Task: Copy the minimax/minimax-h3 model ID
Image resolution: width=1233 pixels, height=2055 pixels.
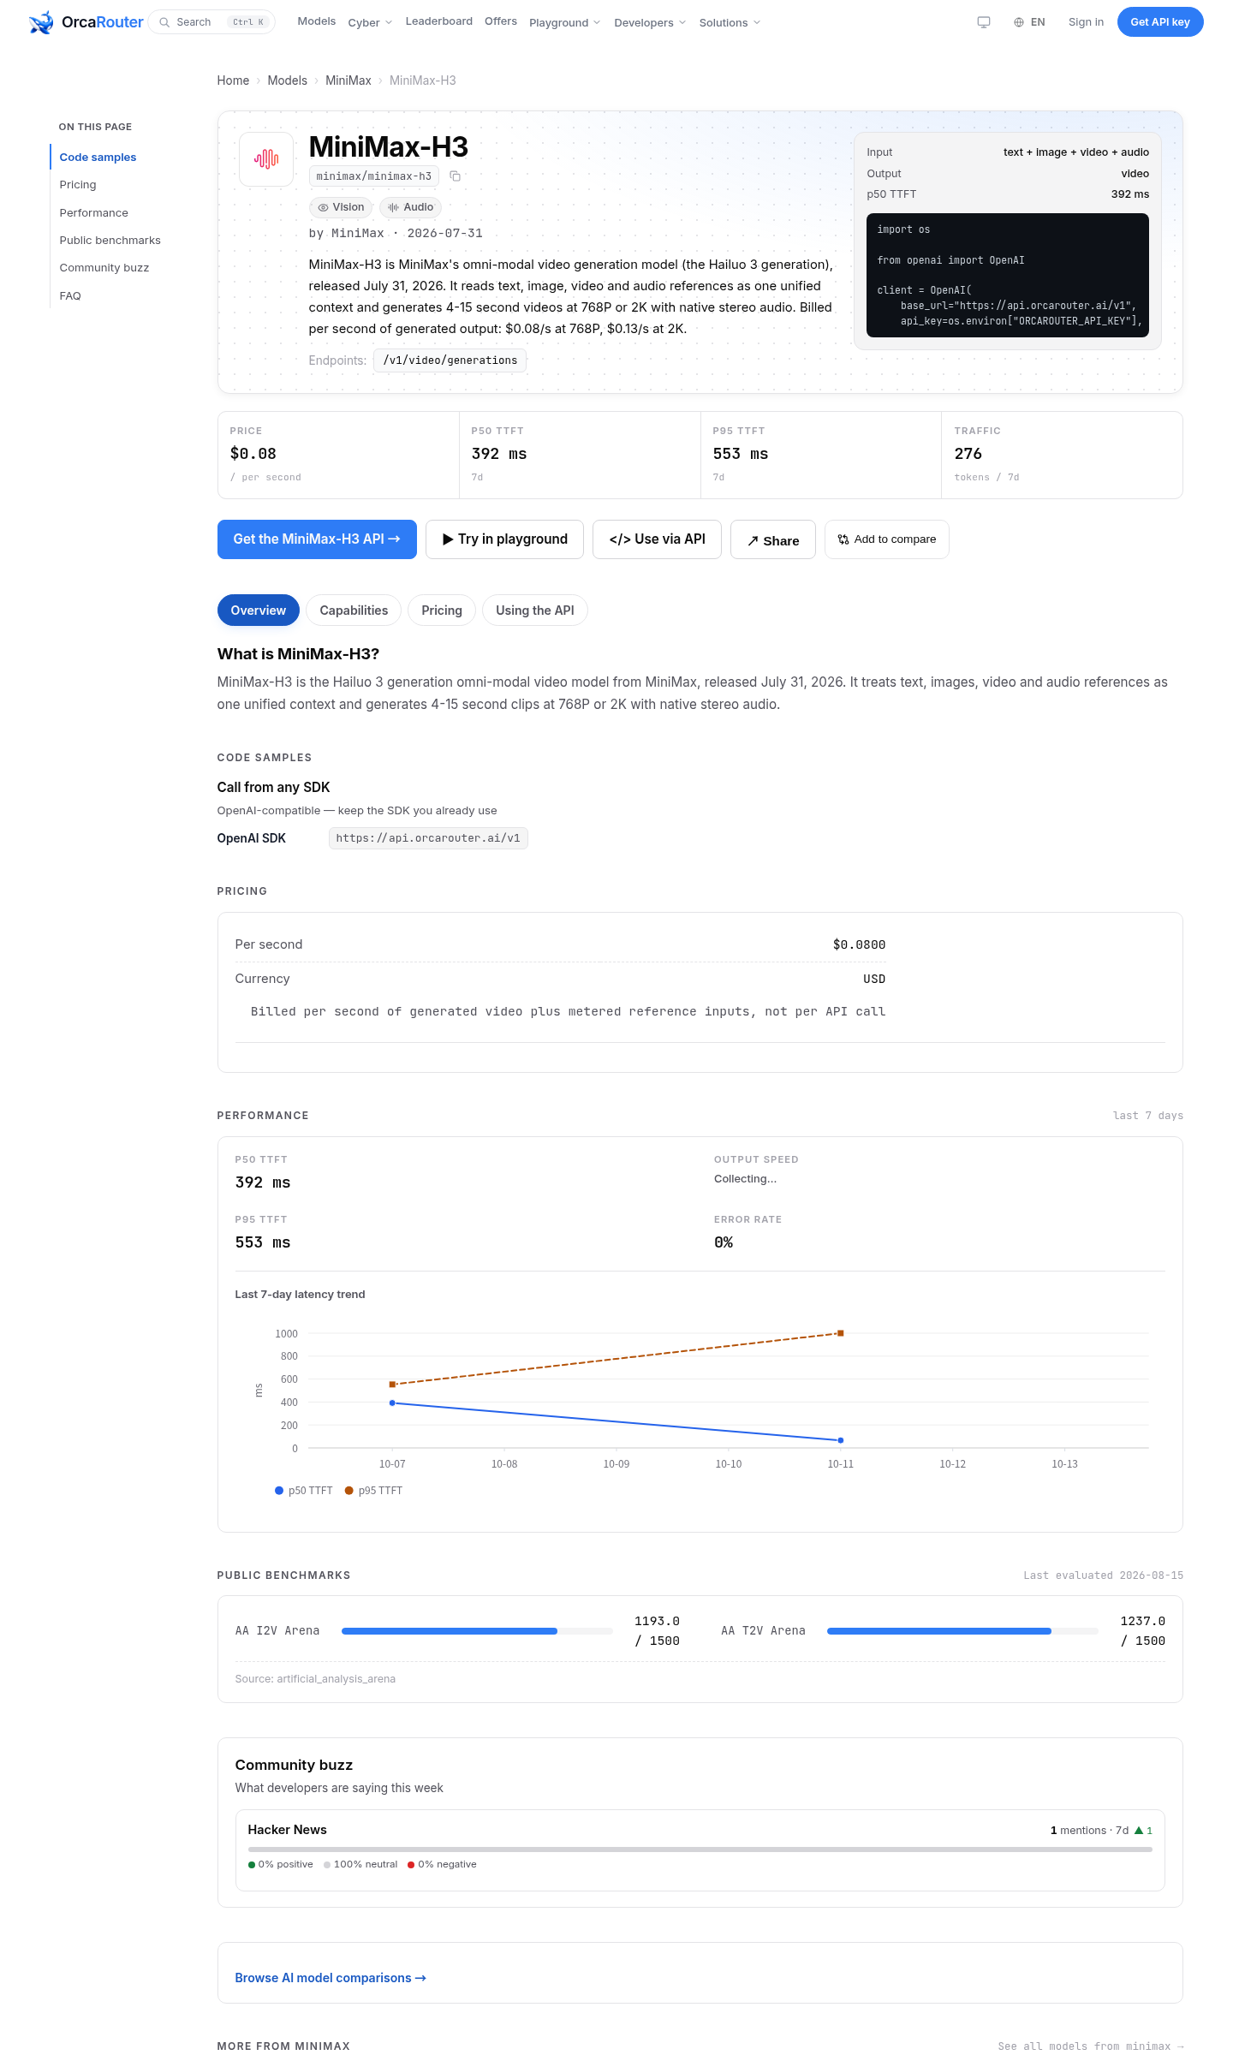Action: [x=456, y=176]
